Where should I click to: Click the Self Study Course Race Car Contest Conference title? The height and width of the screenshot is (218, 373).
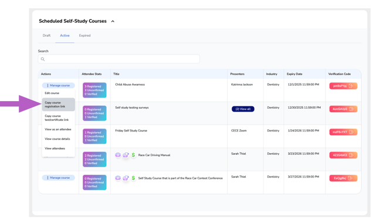coord(180,178)
